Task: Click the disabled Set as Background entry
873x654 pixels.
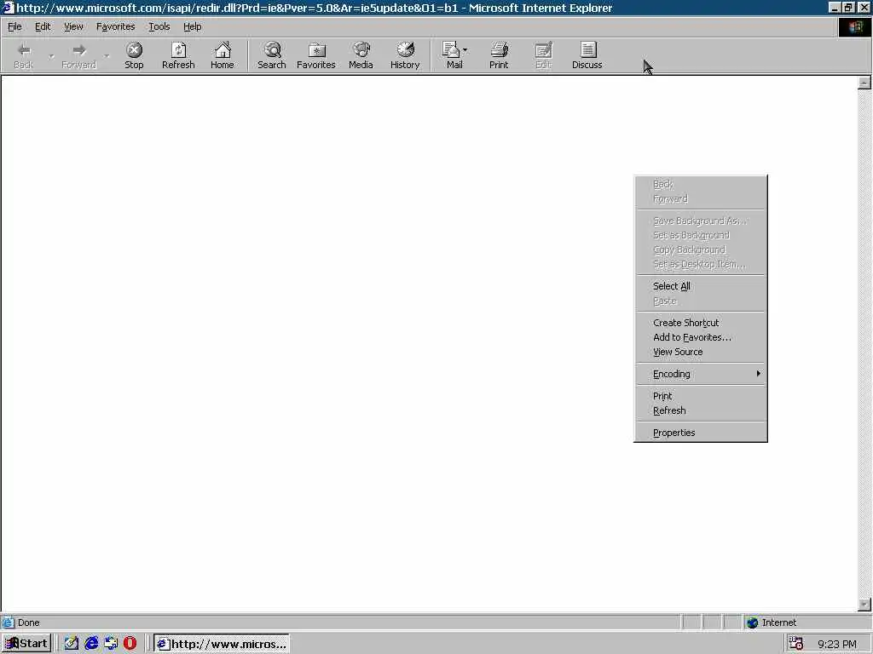Action: (701, 235)
